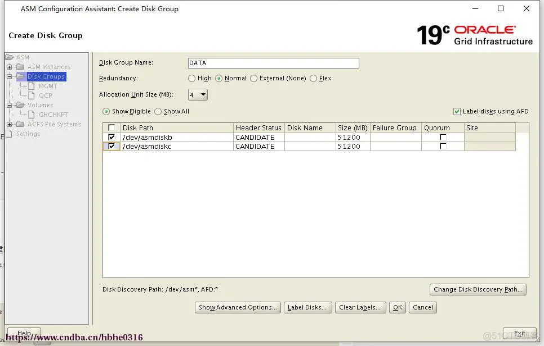Click the GHCHKPT volume document icon
The width and height of the screenshot is (544, 346).
[32, 115]
